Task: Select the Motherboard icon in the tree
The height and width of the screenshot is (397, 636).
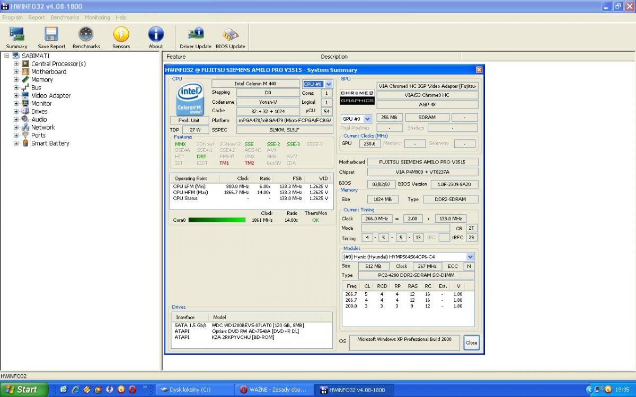Action: [x=25, y=71]
